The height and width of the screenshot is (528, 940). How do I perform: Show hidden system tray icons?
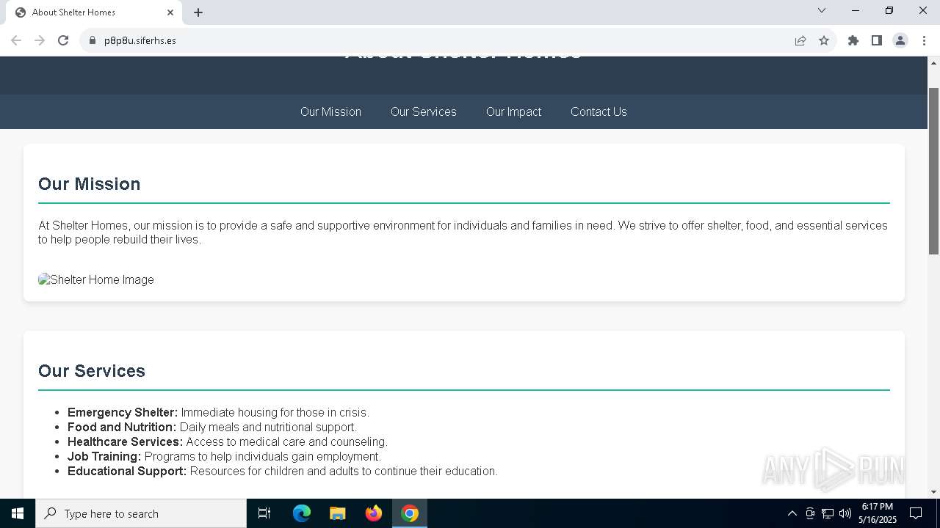pos(792,513)
